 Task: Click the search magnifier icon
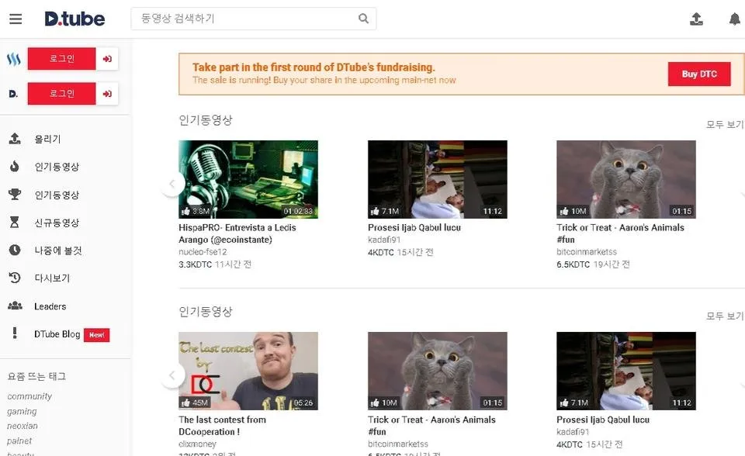[x=363, y=19]
